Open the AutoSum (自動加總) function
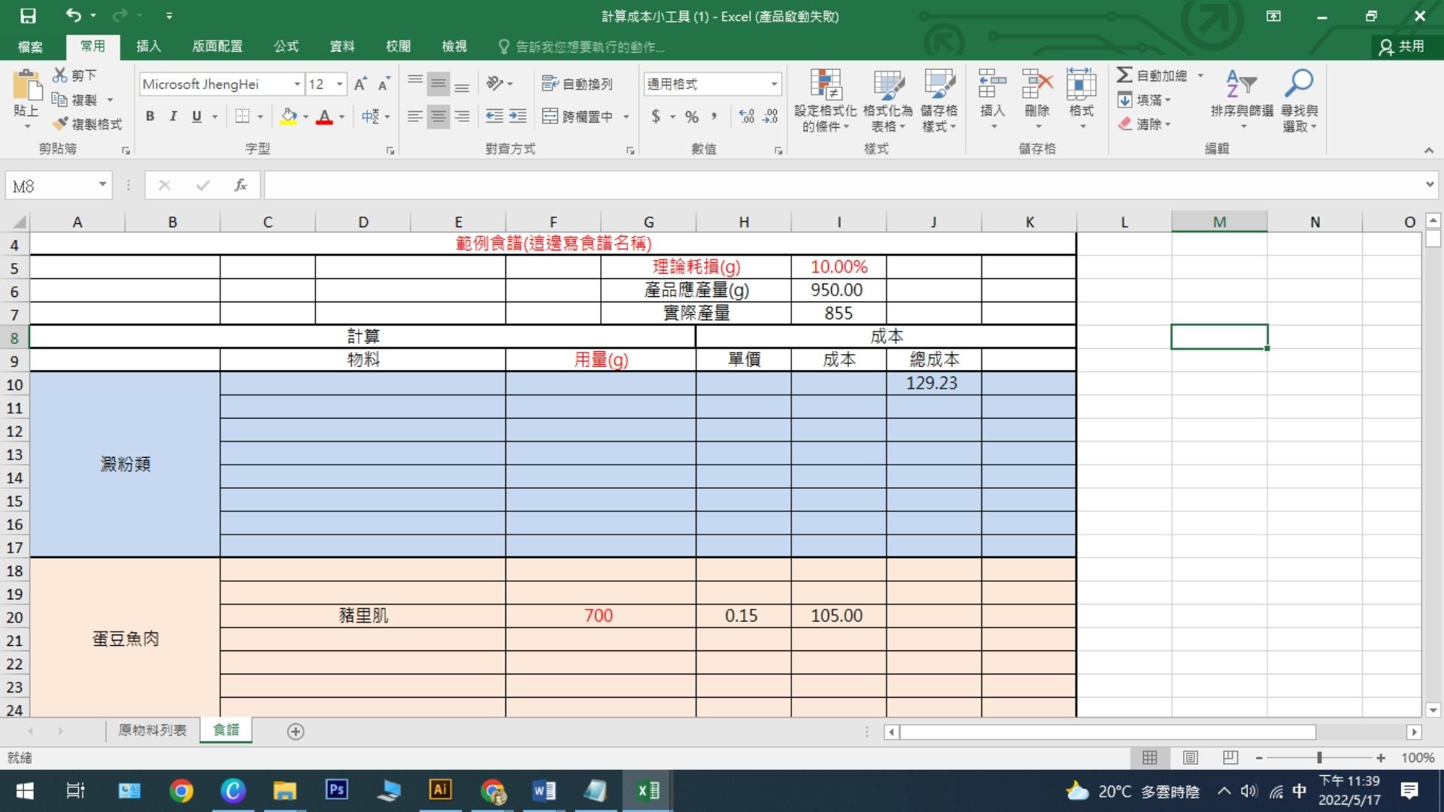This screenshot has width=1444, height=812. pyautogui.click(x=1158, y=74)
